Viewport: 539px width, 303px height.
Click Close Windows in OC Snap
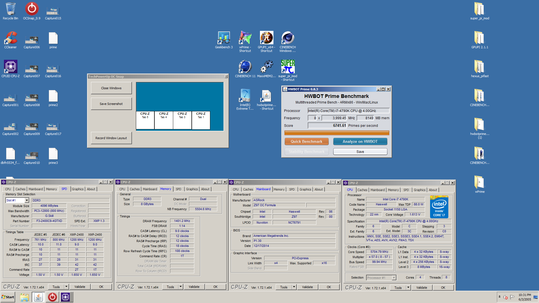[111, 88]
